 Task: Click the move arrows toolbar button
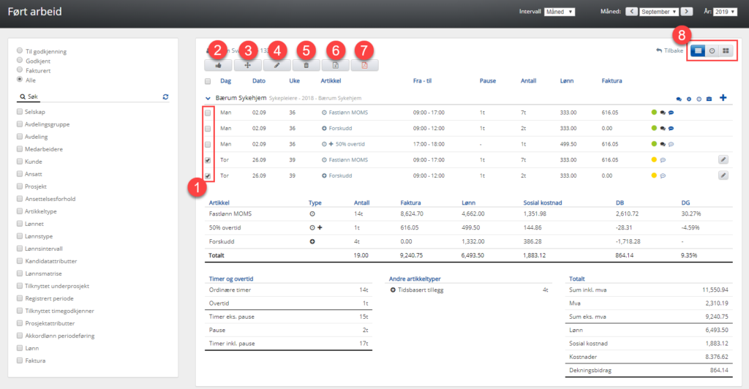coord(247,65)
